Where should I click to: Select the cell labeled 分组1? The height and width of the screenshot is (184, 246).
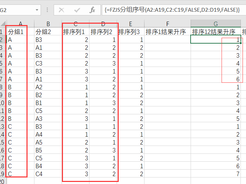(x=20, y=32)
